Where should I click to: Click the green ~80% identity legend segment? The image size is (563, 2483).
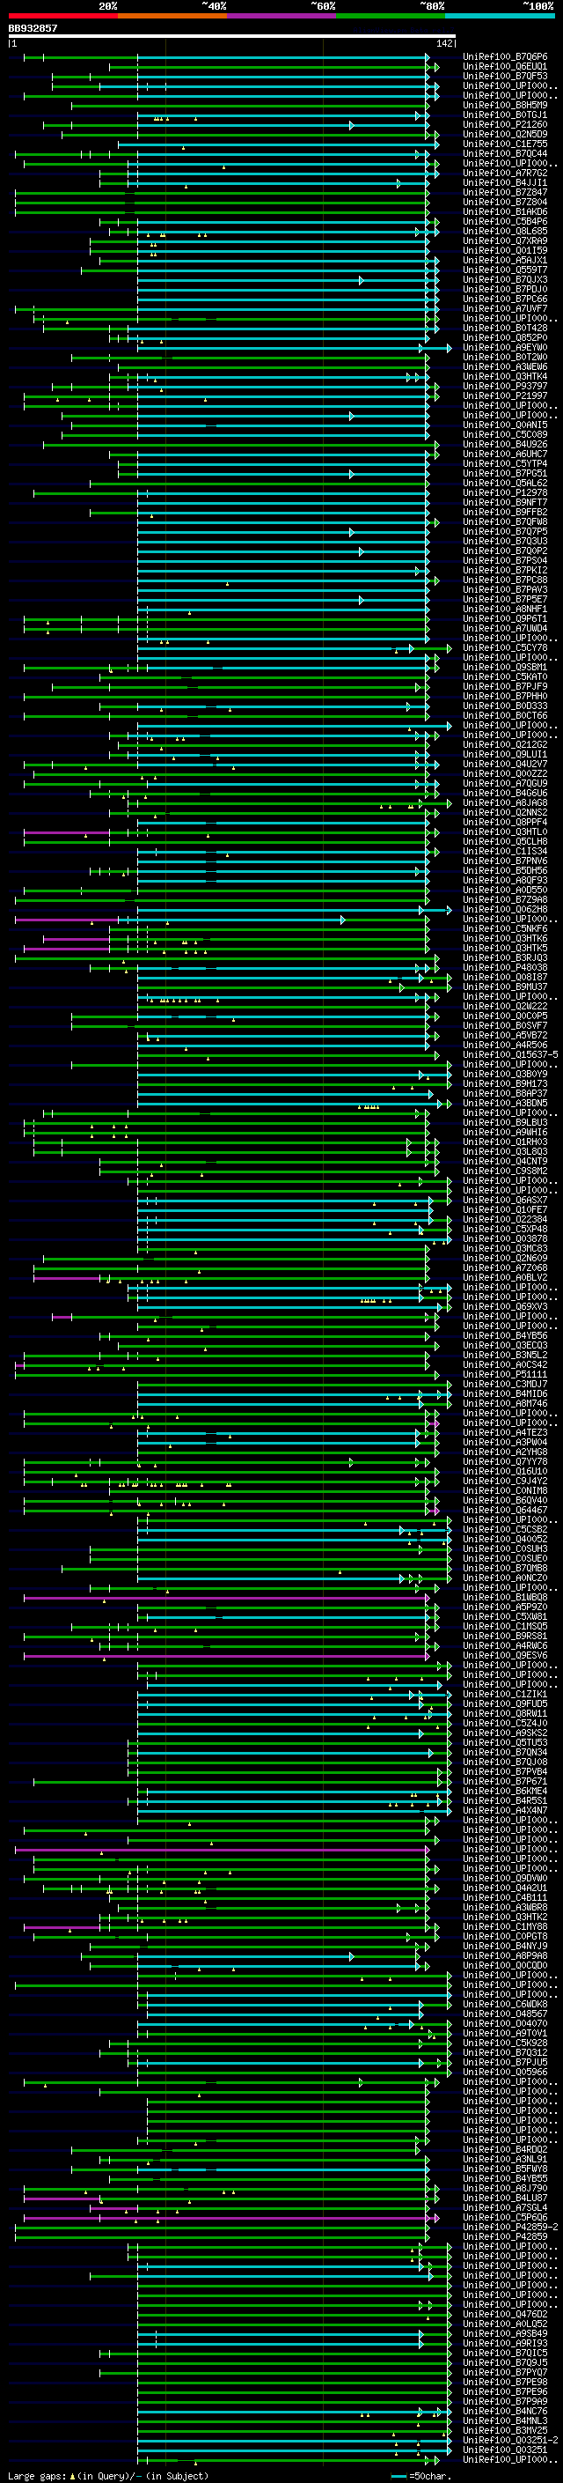[x=391, y=16]
